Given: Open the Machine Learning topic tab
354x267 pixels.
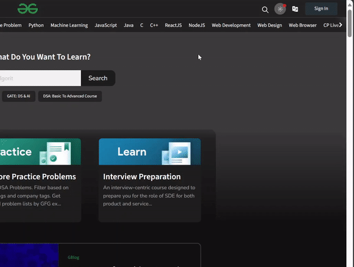Looking at the screenshot, I should click(69, 25).
